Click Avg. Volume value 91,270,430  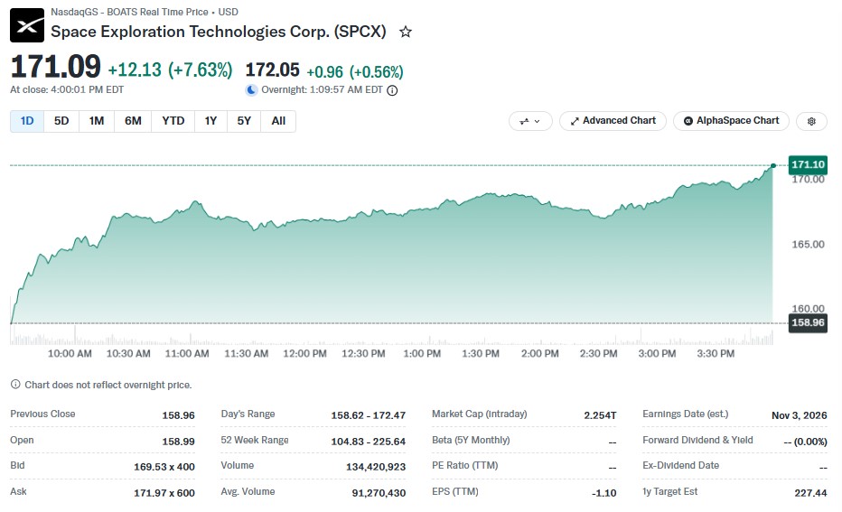(x=379, y=493)
